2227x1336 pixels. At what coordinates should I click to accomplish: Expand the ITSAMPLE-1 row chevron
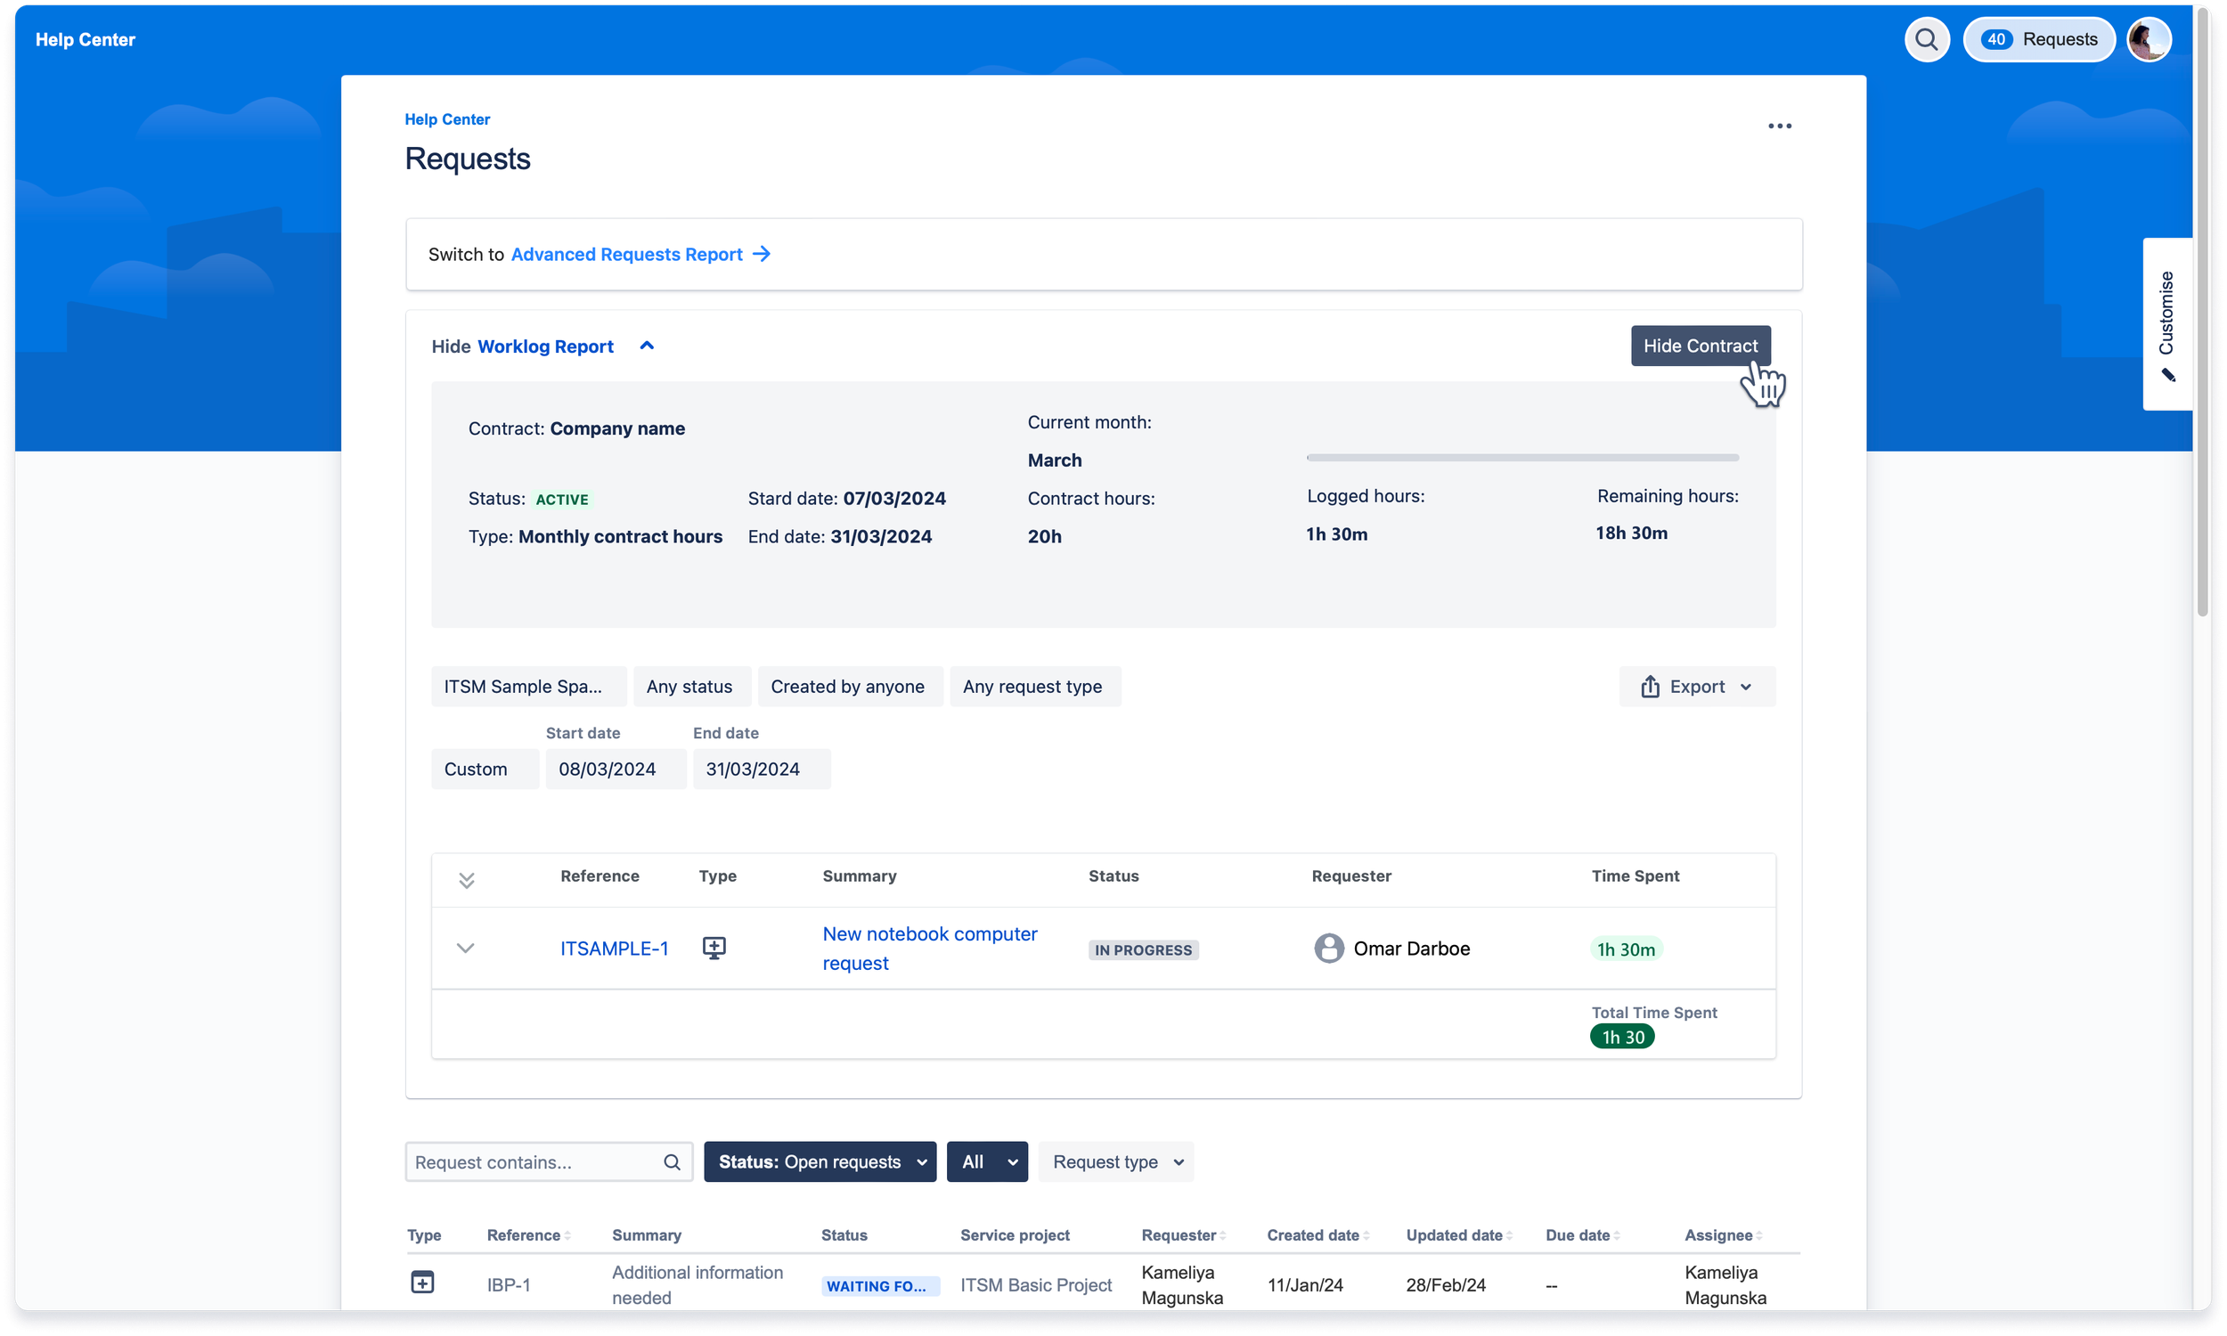465,948
